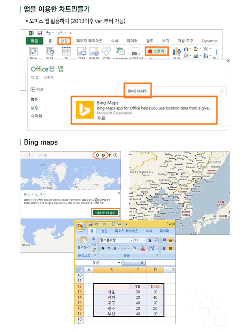Viewport: 250px width, 332px height.
Task: Click the help question mark in Bing Maps
Action: (115, 155)
